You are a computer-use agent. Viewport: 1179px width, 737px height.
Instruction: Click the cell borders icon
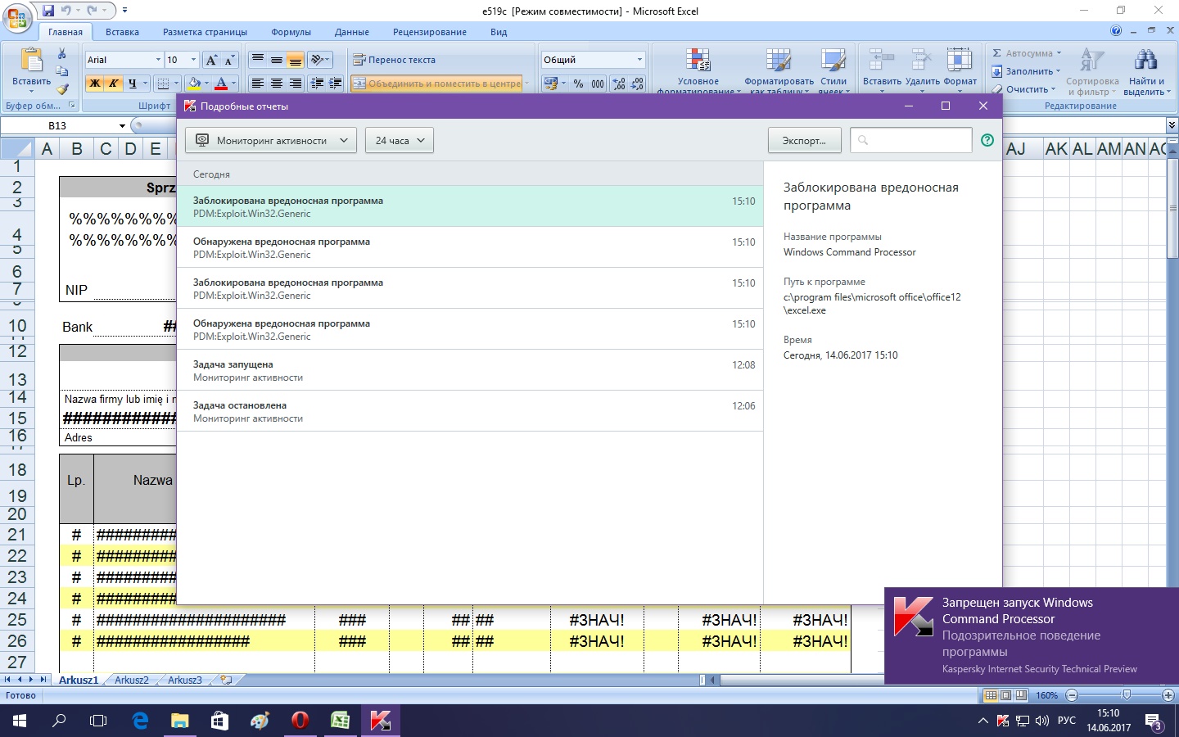click(x=163, y=84)
